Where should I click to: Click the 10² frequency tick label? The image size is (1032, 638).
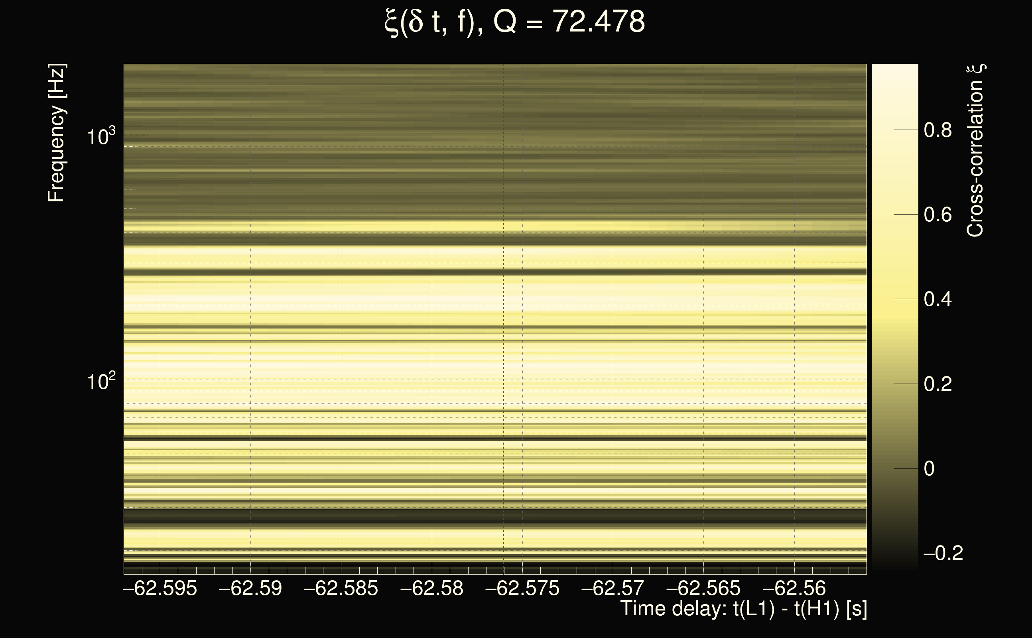pos(101,382)
